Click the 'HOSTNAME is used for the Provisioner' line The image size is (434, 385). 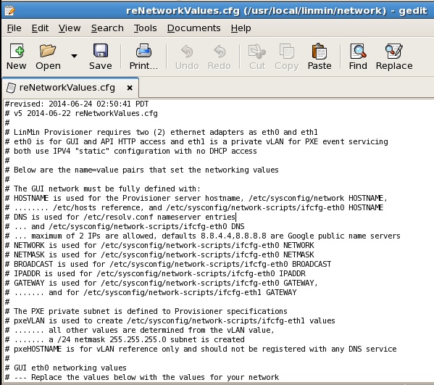tap(196, 198)
